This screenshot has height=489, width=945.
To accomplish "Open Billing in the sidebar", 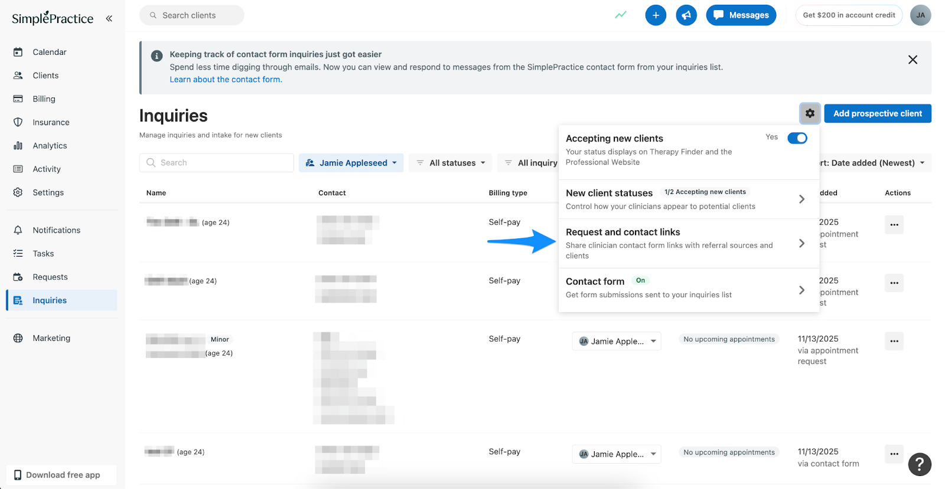I will point(44,99).
